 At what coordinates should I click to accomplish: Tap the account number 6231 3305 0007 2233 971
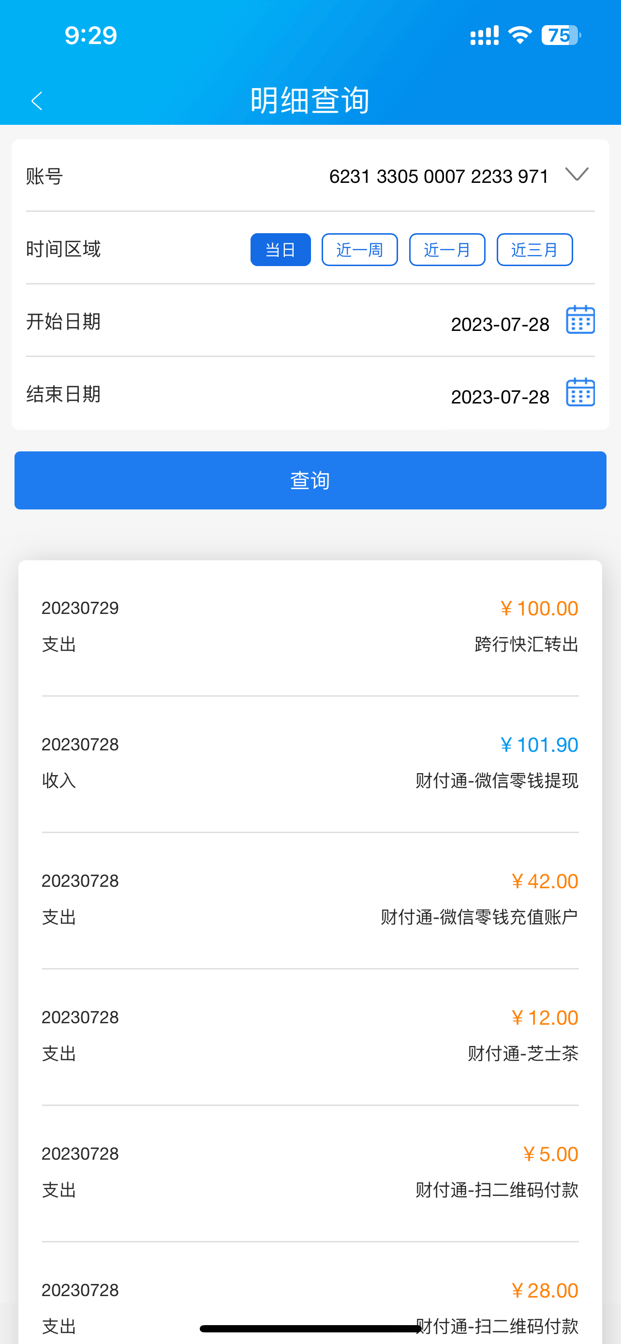439,177
